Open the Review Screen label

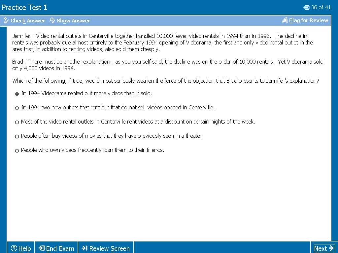[109, 248]
